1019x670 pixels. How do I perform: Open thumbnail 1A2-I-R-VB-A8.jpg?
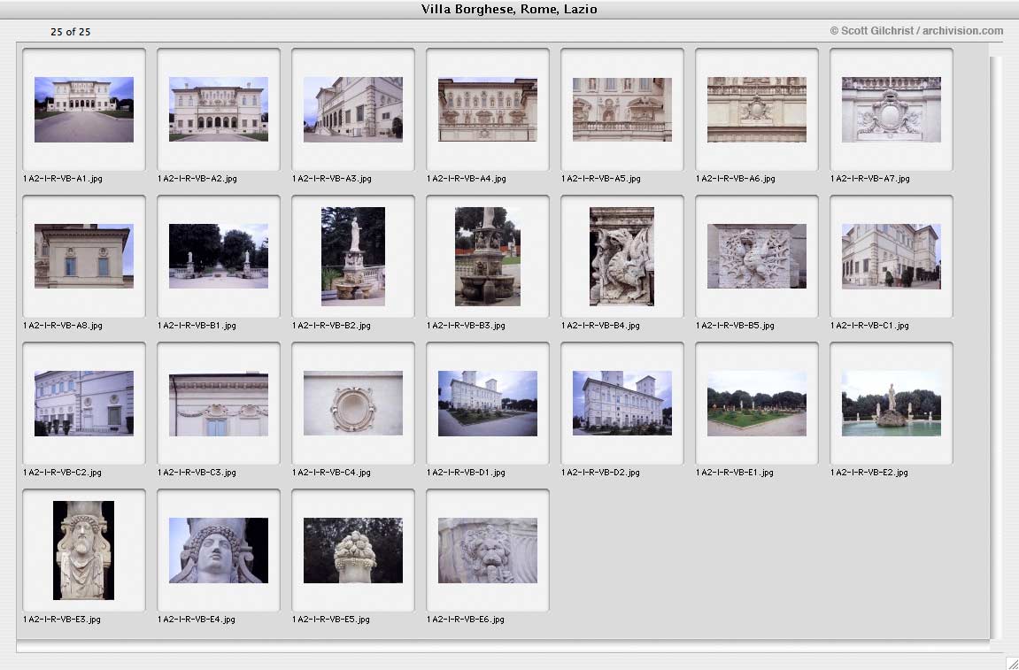84,256
